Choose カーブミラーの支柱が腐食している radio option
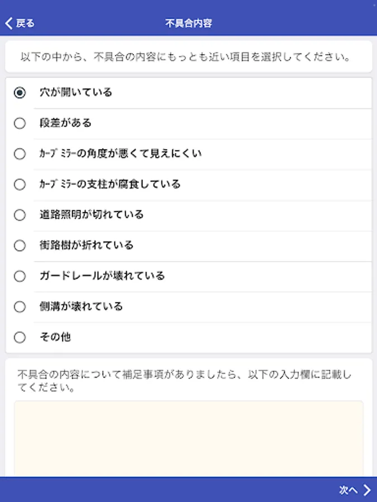The width and height of the screenshot is (377, 502). click(x=20, y=185)
